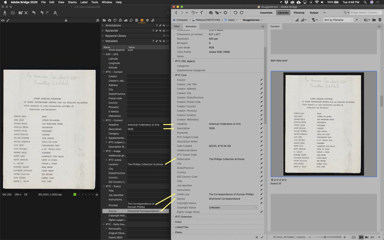This screenshot has width=384, height=240.
Task: Create a new folder with the folder icon
Action: coord(374,20)
